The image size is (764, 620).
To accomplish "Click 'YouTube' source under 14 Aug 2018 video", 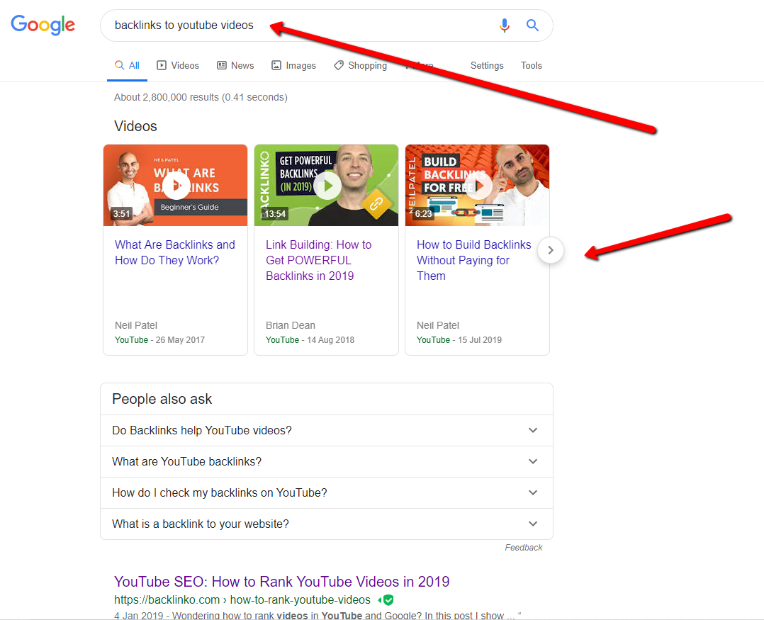I will tap(283, 340).
